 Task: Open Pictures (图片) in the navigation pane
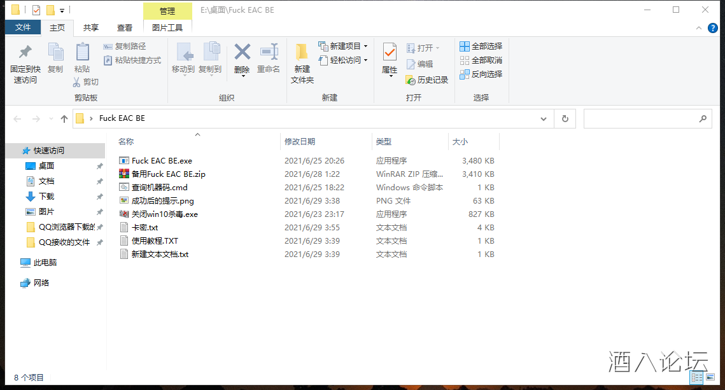[x=46, y=212]
